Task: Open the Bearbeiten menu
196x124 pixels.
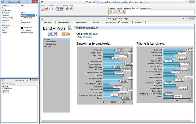Action: click(50, 5)
